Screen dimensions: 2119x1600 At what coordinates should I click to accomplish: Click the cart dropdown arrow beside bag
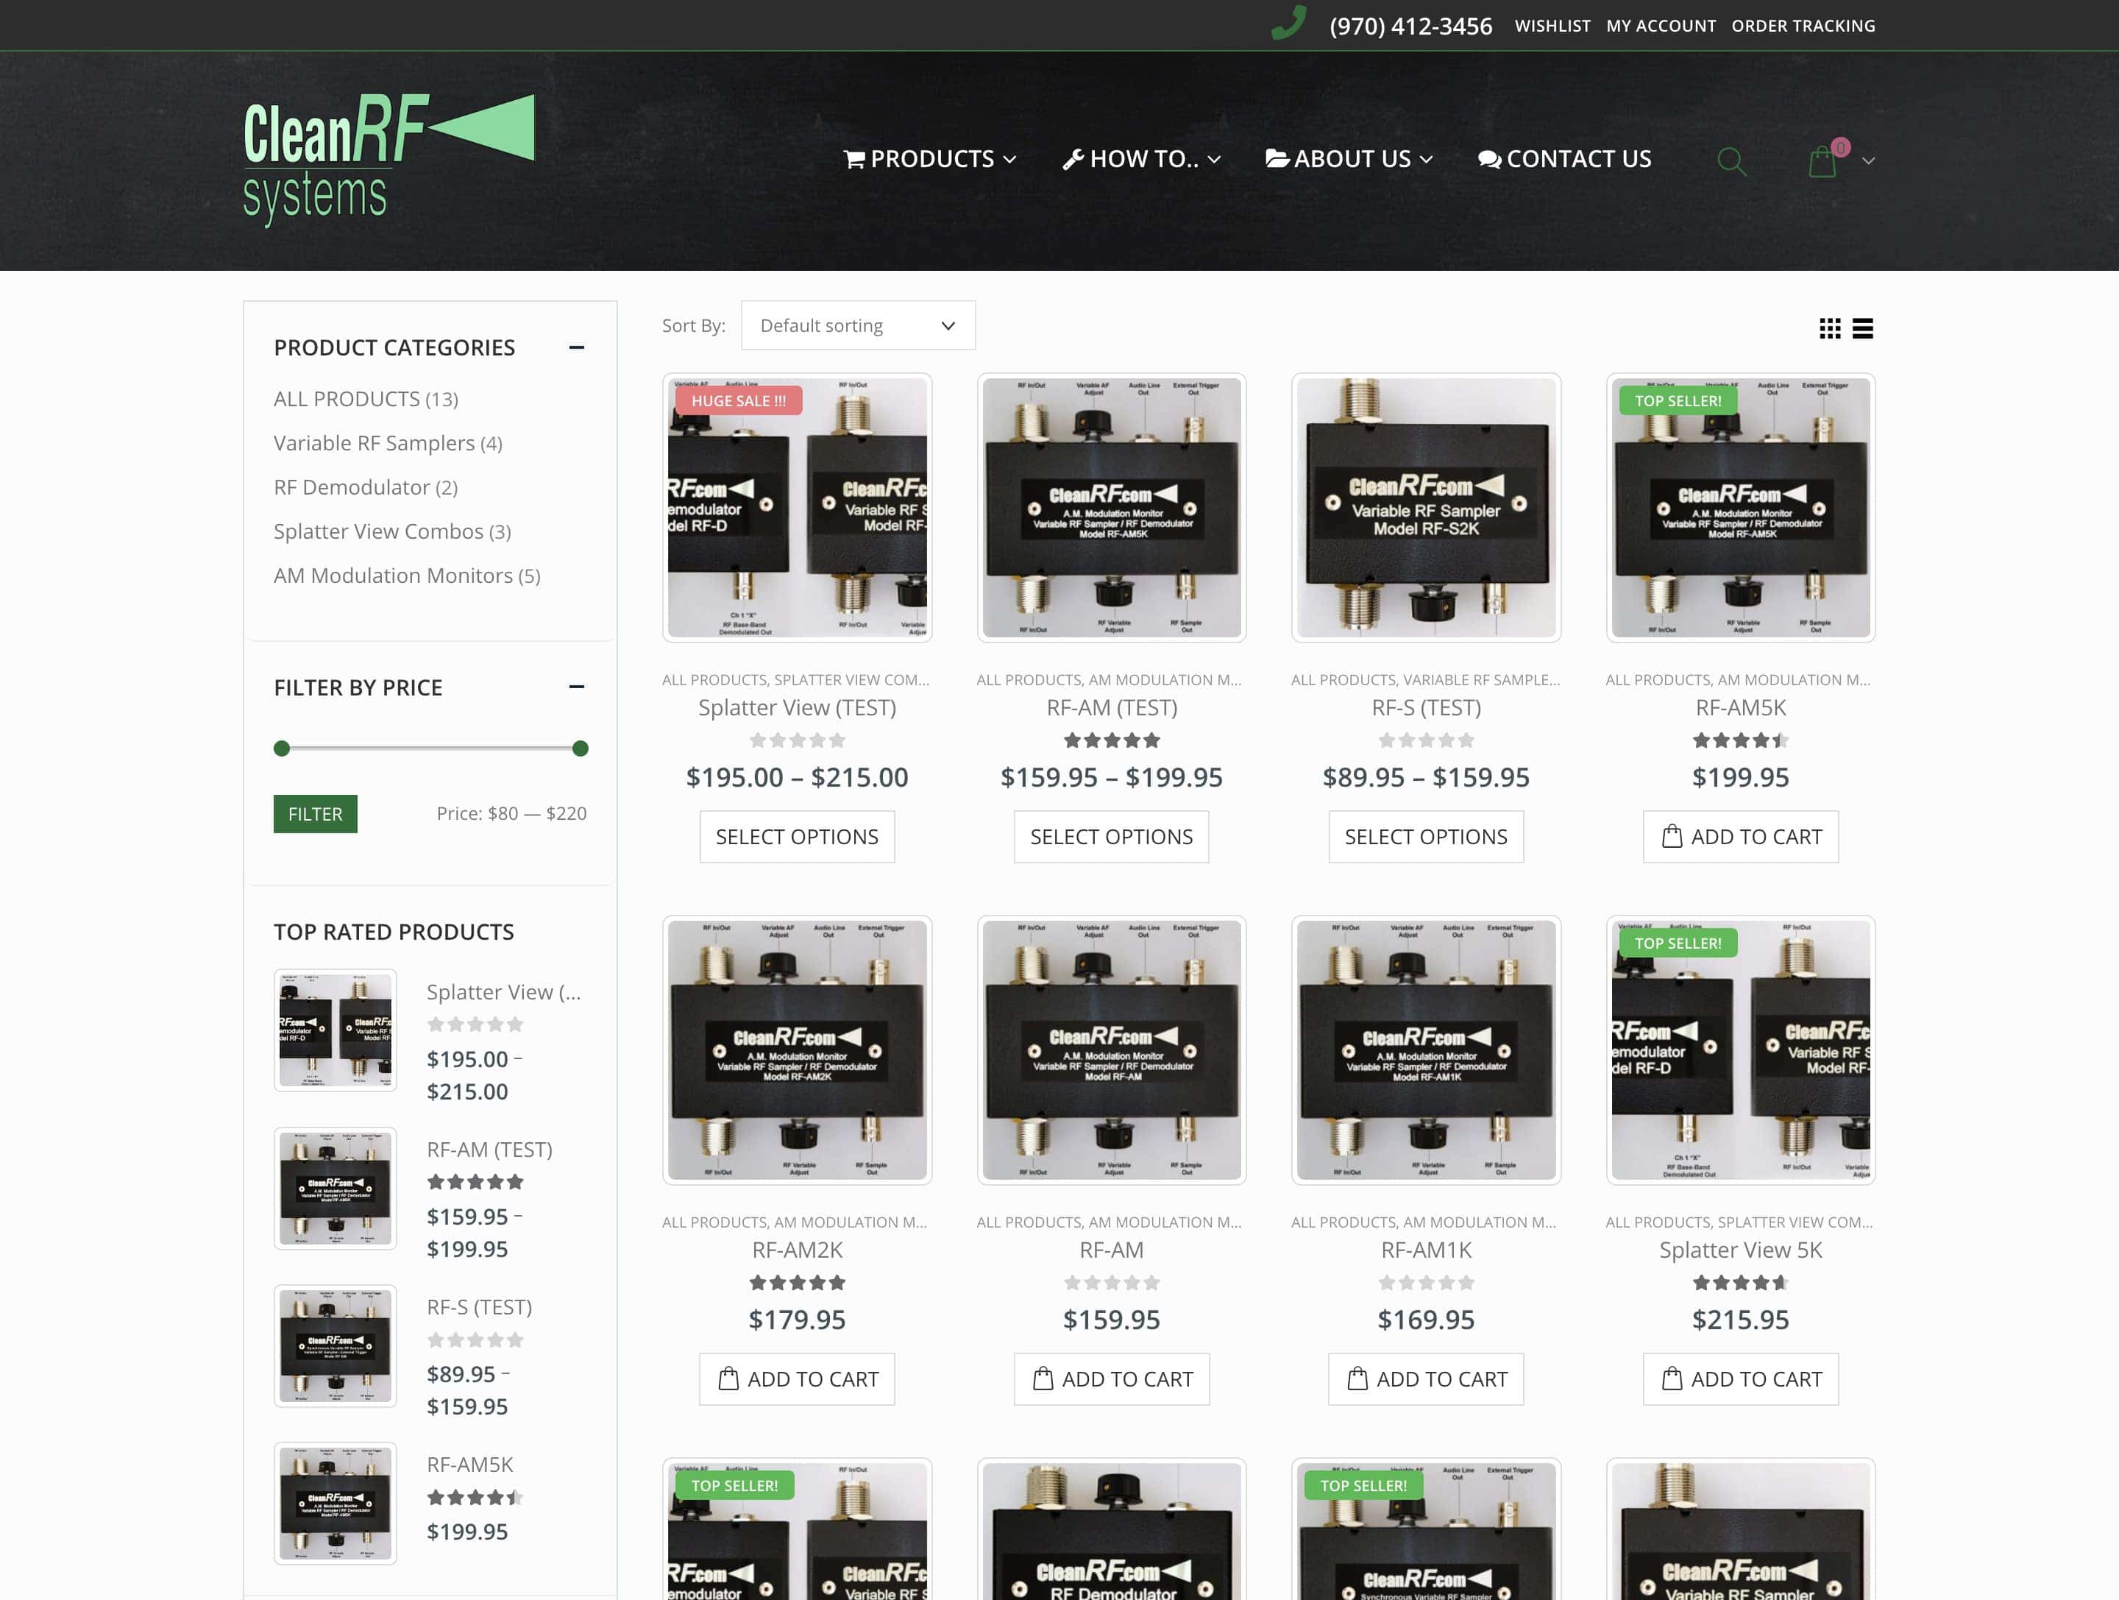click(1868, 161)
